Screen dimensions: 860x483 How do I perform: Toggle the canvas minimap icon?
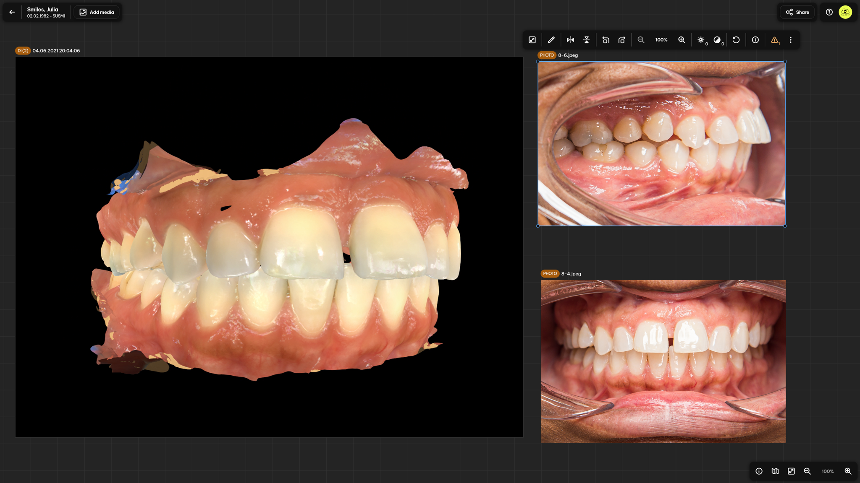tap(775, 471)
